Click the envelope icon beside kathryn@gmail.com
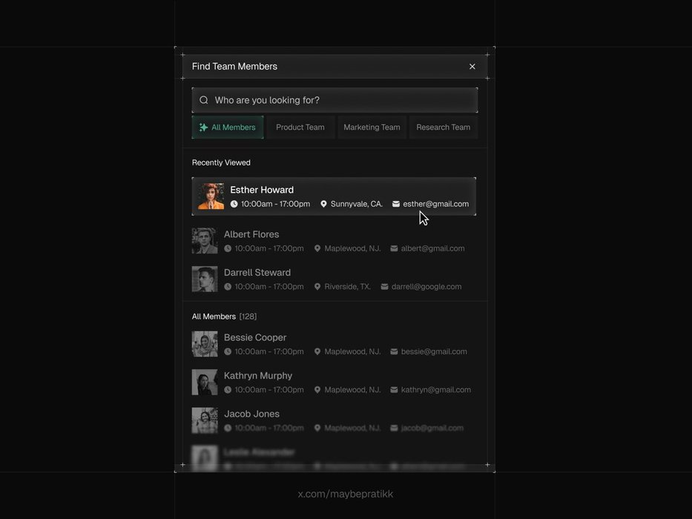The height and width of the screenshot is (519, 692). [394, 390]
